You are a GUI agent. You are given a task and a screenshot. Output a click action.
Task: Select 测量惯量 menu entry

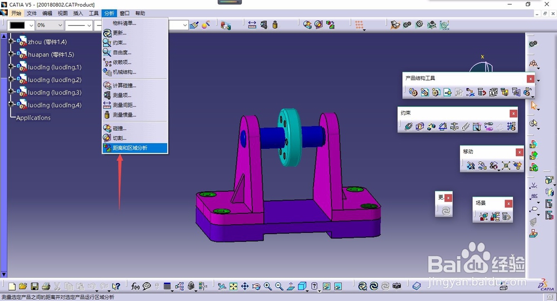pyautogui.click(x=135, y=115)
